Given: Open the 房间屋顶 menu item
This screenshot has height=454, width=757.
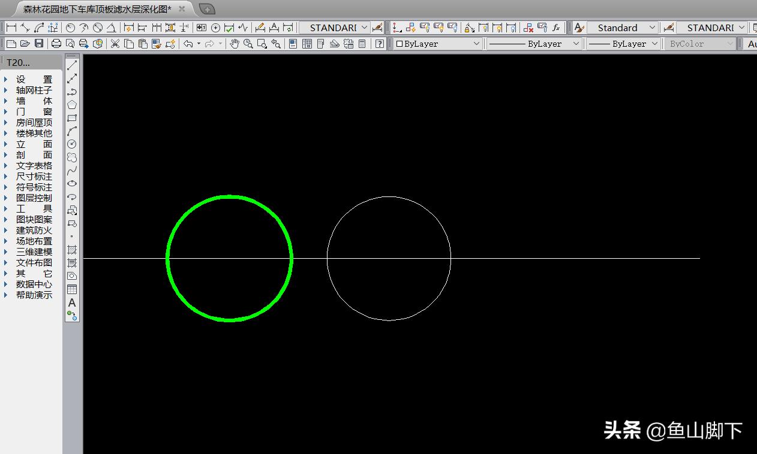Looking at the screenshot, I should point(34,122).
